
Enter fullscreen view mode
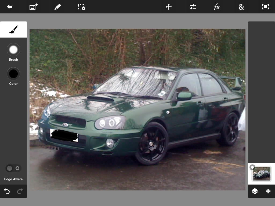pos(265,7)
